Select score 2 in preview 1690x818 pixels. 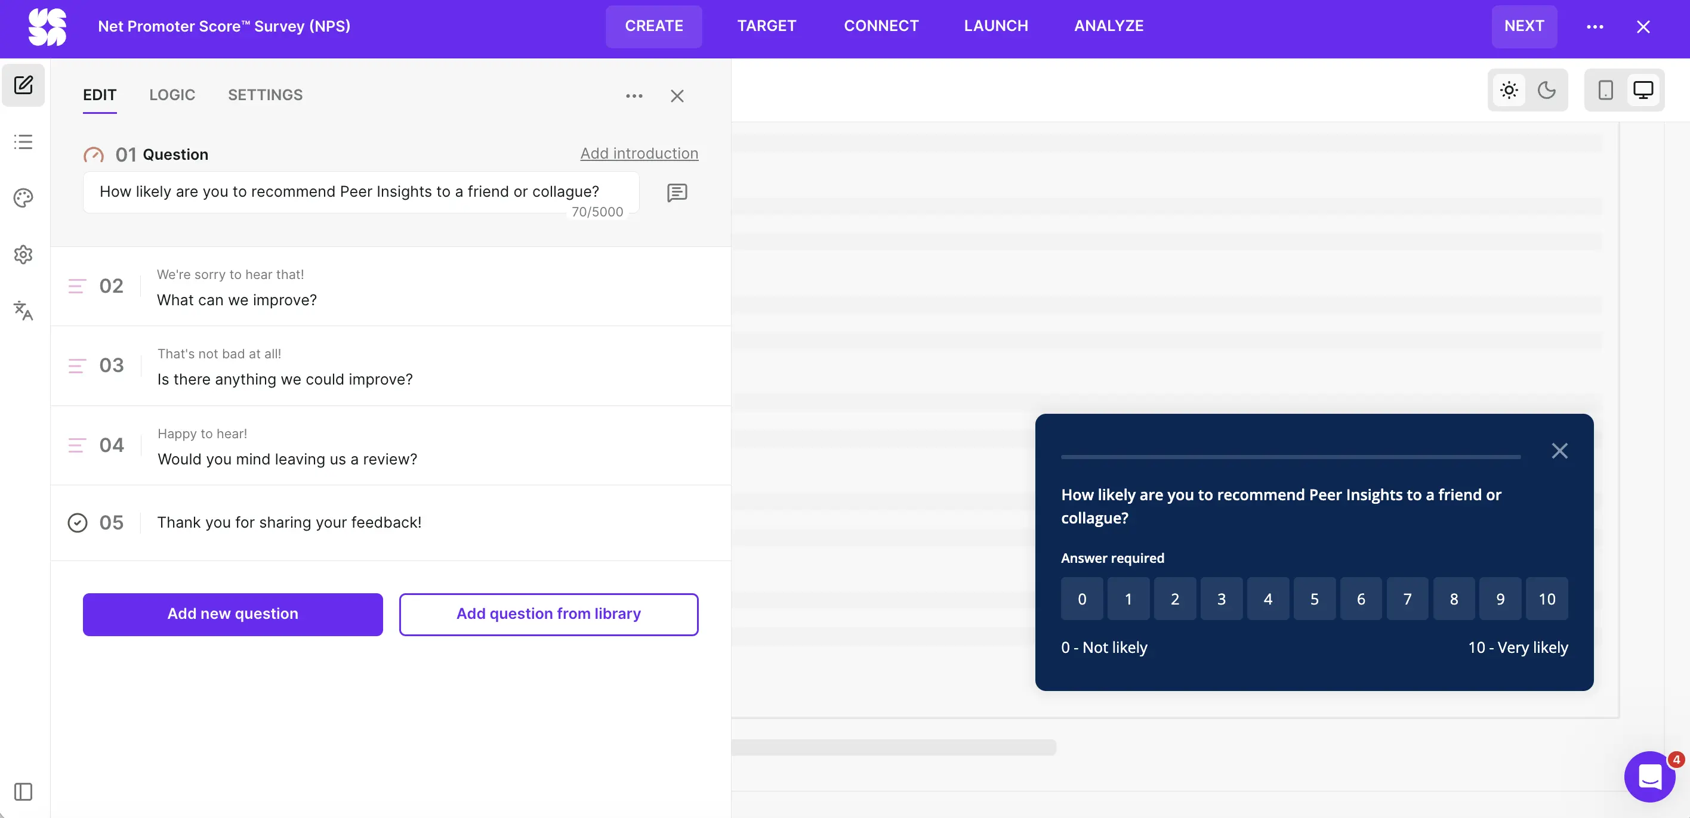[1175, 599]
